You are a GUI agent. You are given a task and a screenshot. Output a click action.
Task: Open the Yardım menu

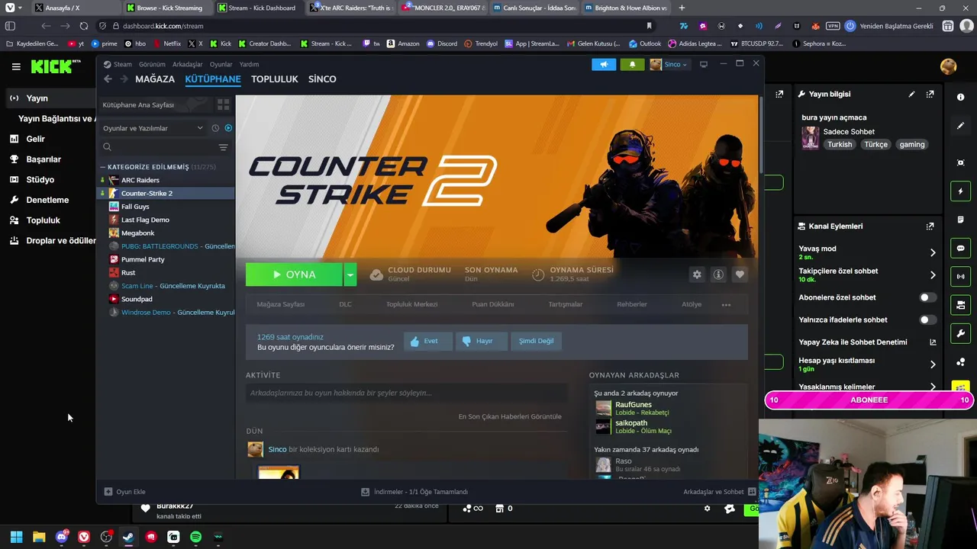coord(249,64)
